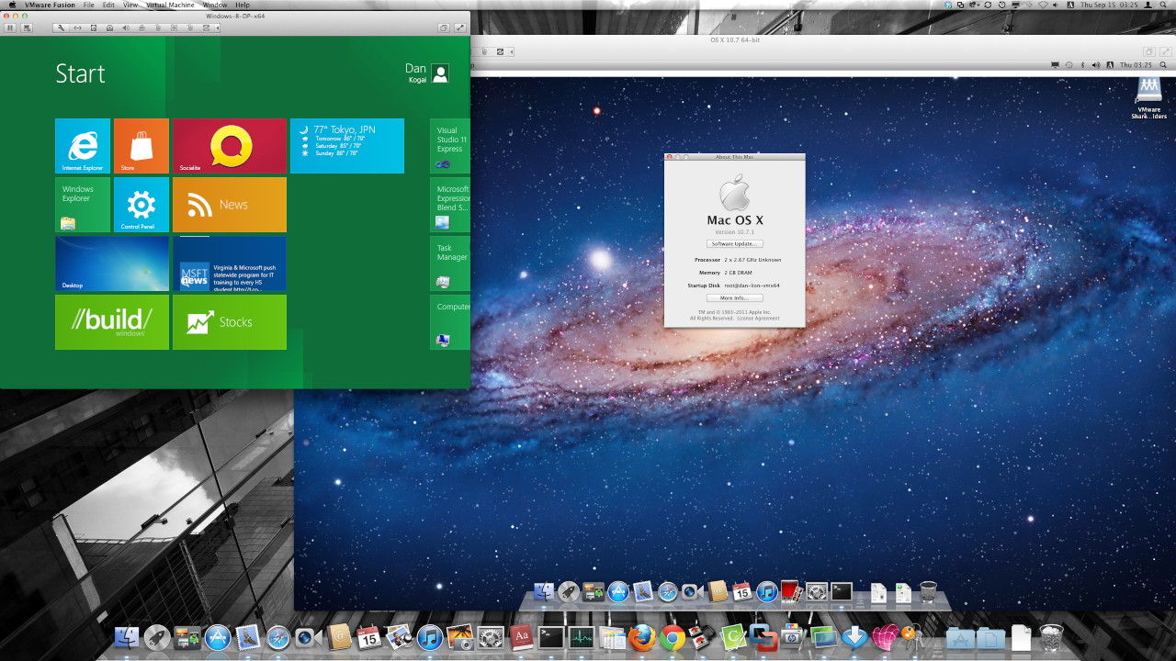Click the Firefox icon in the host Dock
The height and width of the screenshot is (661, 1176).
pos(642,637)
